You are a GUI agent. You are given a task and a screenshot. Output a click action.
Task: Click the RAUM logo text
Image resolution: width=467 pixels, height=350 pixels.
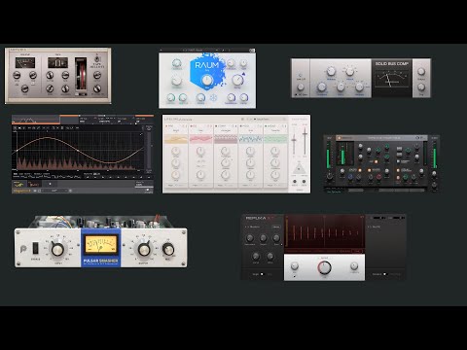[x=206, y=65]
